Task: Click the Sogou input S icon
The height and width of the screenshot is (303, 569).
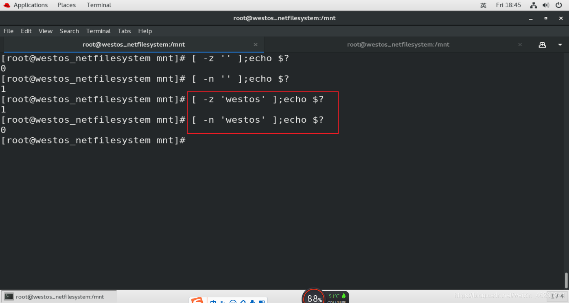Action: point(197,301)
